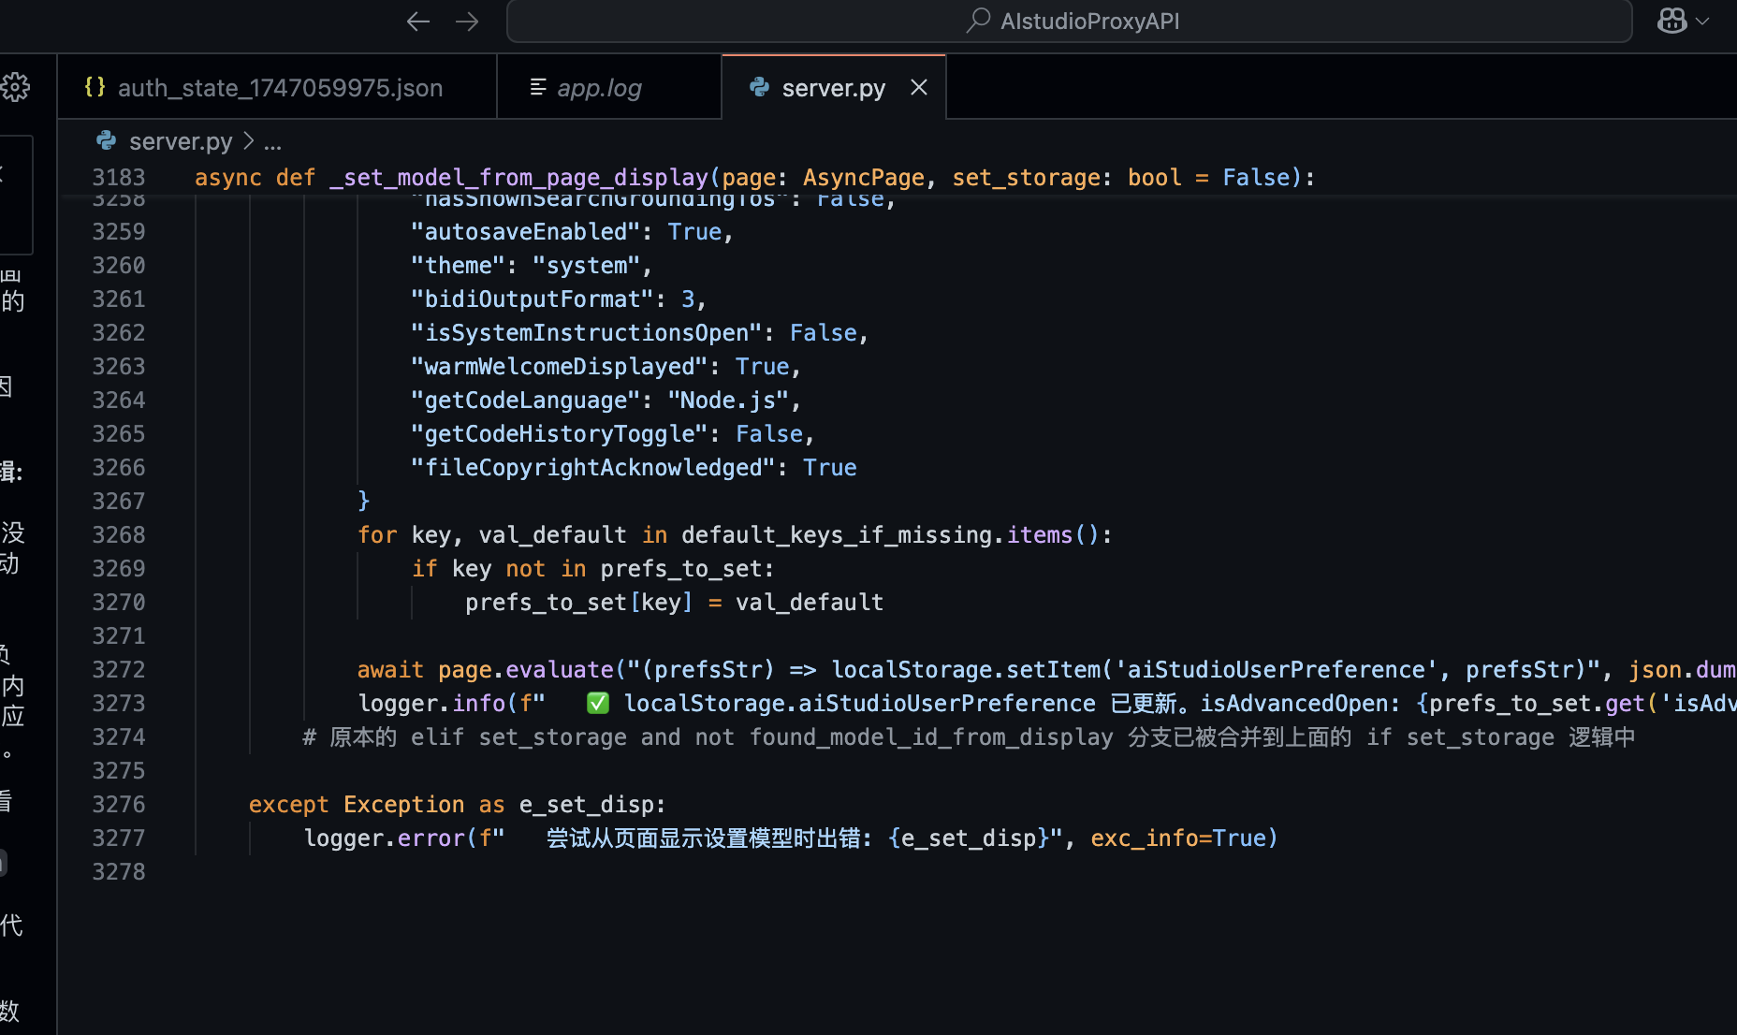Screen dimensions: 1737x1035
Task: Click "autosaveEnabled" key text
Action: [x=526, y=232]
